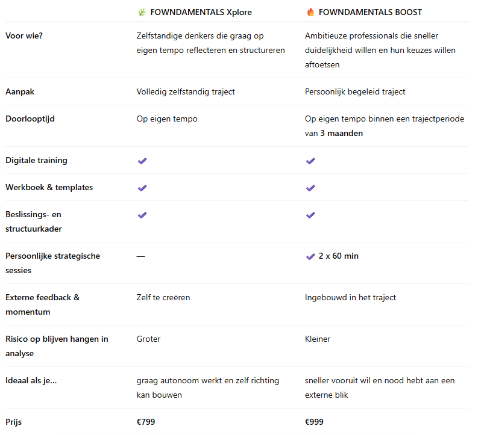Click the "Volledig zelfstandig traject" cell

tap(186, 92)
